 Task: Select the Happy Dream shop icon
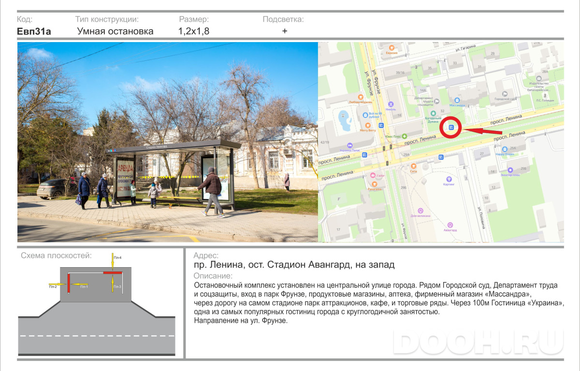[x=505, y=149]
